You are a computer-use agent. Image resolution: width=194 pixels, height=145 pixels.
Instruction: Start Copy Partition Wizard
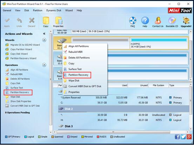coord(19,49)
